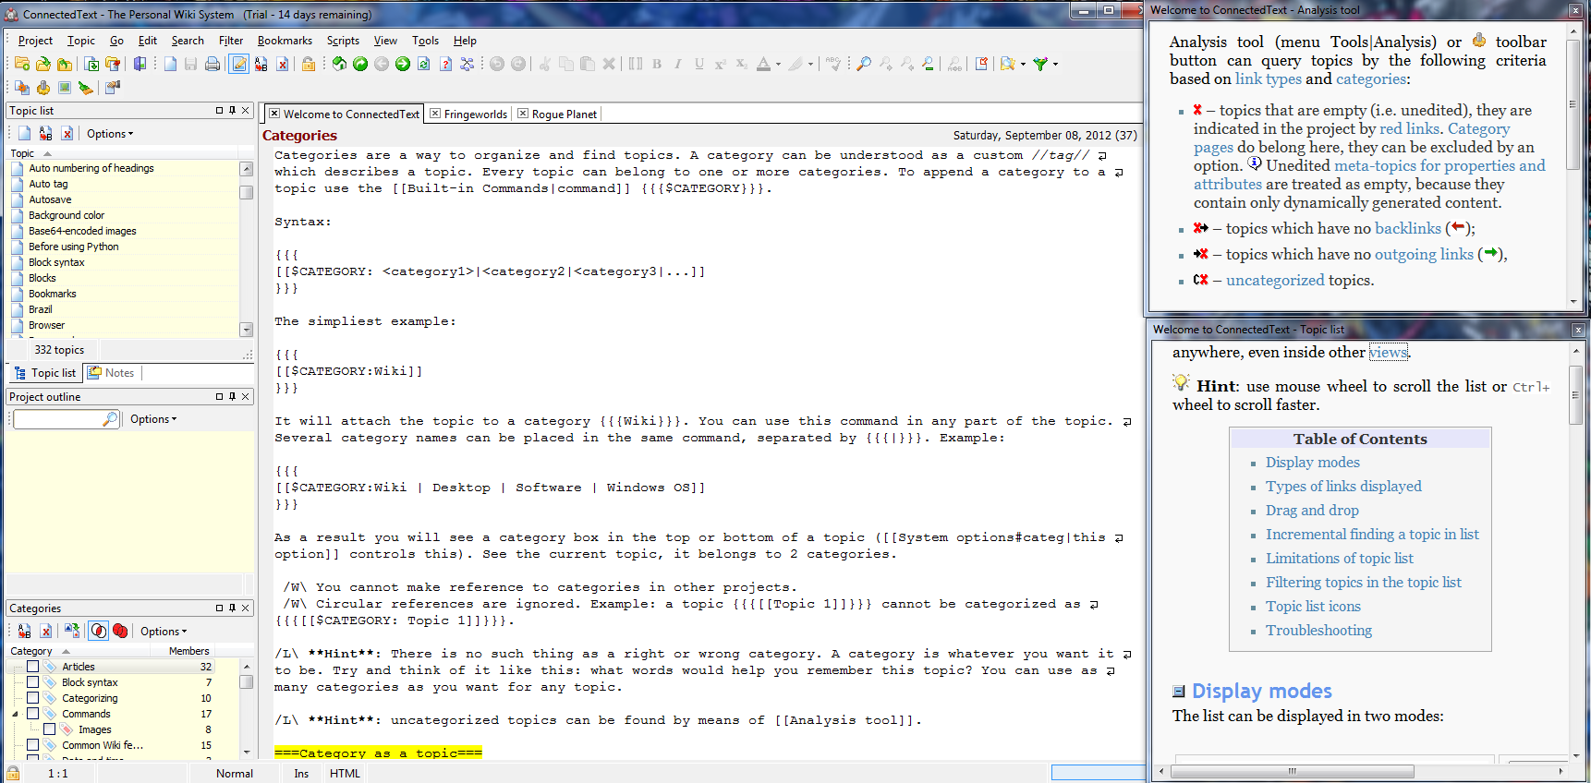Click the Project outline search input field
Screen dimensions: 1591x783
[58, 419]
